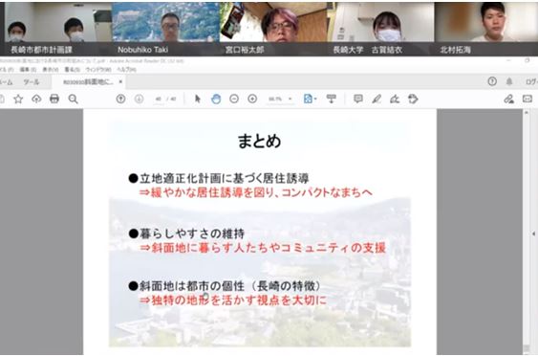
Task: Close the open PDF document tab
Action: (x=120, y=81)
